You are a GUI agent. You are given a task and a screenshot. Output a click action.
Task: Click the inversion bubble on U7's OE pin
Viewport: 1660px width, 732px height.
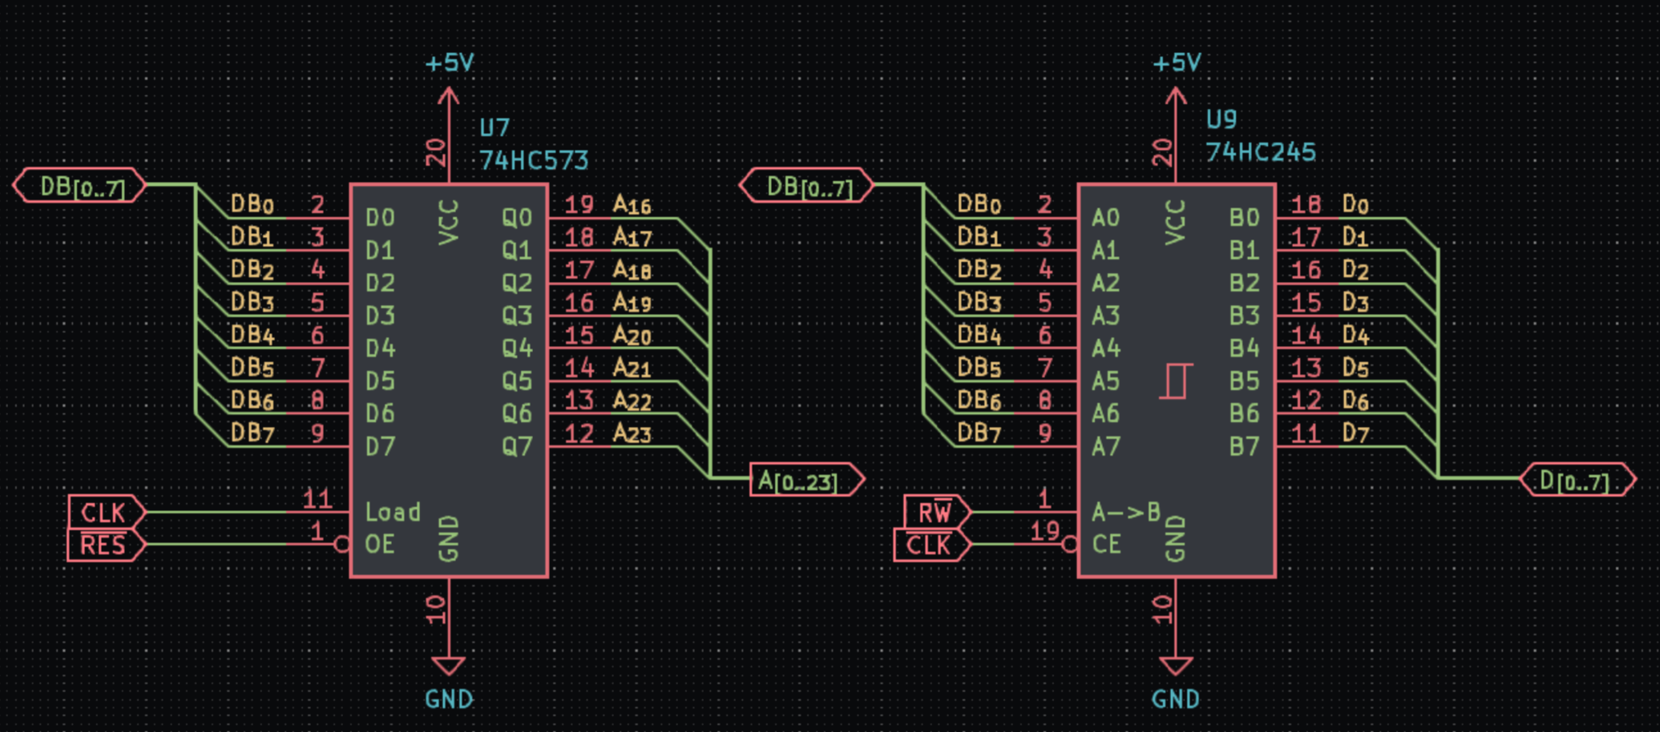click(x=342, y=545)
